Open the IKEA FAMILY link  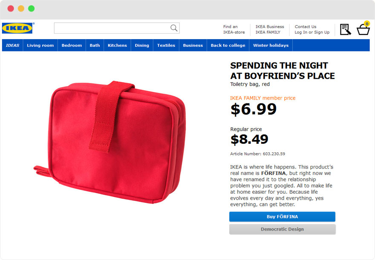coord(268,32)
